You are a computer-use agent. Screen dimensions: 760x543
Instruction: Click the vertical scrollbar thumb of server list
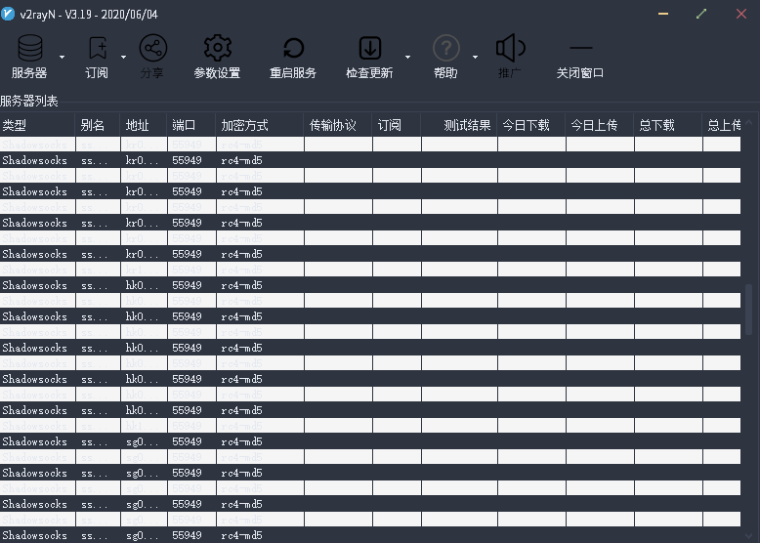tap(749, 310)
